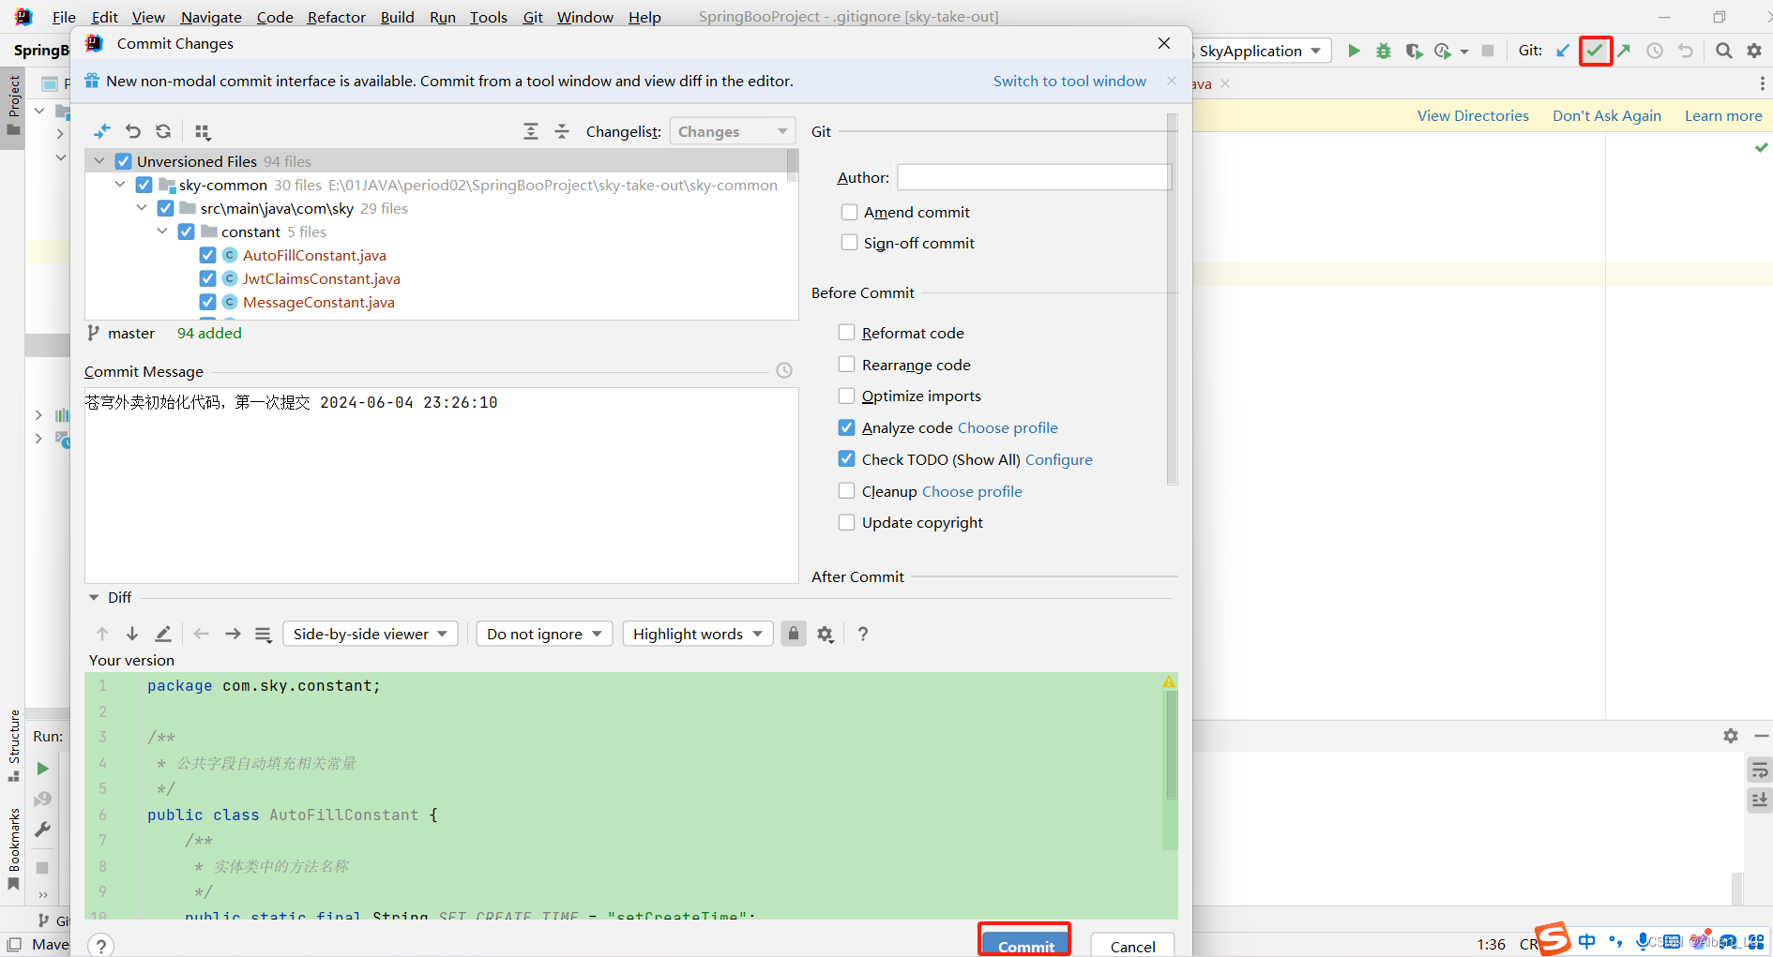
Task: Click the Group By icon in changes toolbar
Action: 203,131
